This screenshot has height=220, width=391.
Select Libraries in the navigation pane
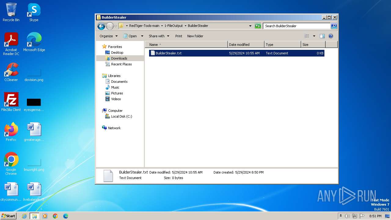[x=114, y=76]
